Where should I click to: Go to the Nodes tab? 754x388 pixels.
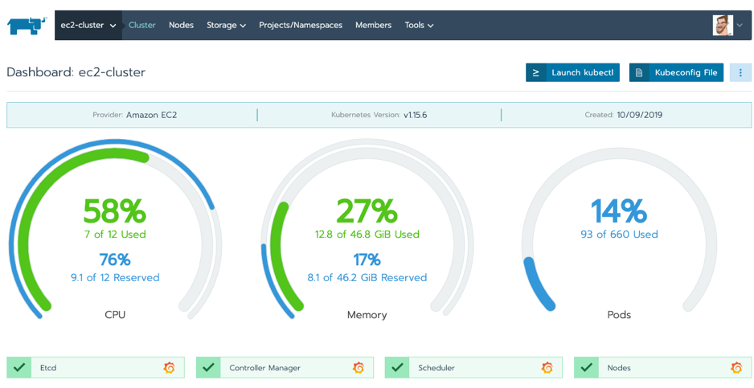coord(181,26)
